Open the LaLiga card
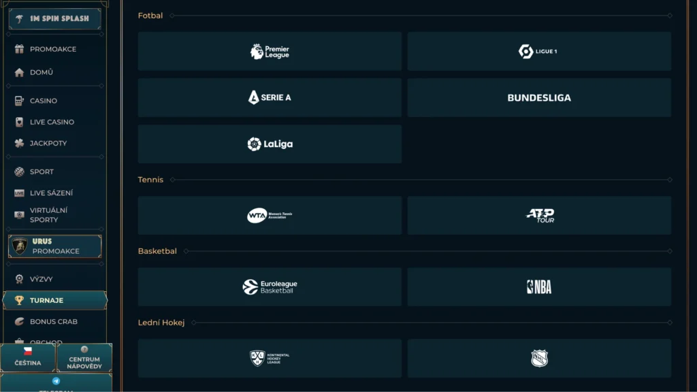The height and width of the screenshot is (392, 697). point(270,144)
